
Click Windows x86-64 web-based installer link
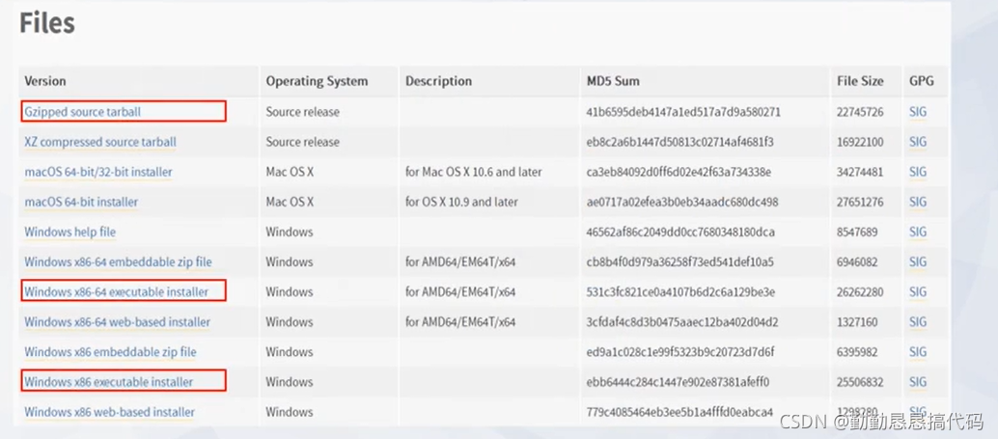click(117, 322)
